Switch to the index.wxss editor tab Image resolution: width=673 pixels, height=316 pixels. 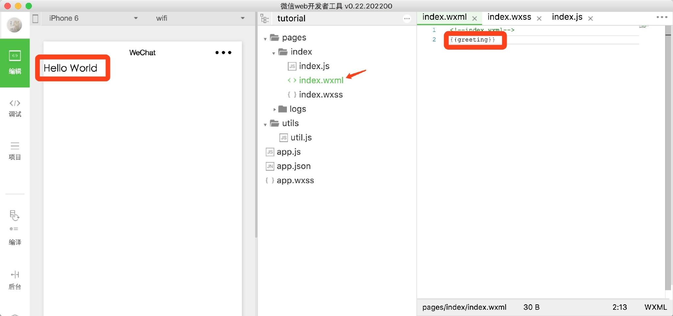click(509, 17)
